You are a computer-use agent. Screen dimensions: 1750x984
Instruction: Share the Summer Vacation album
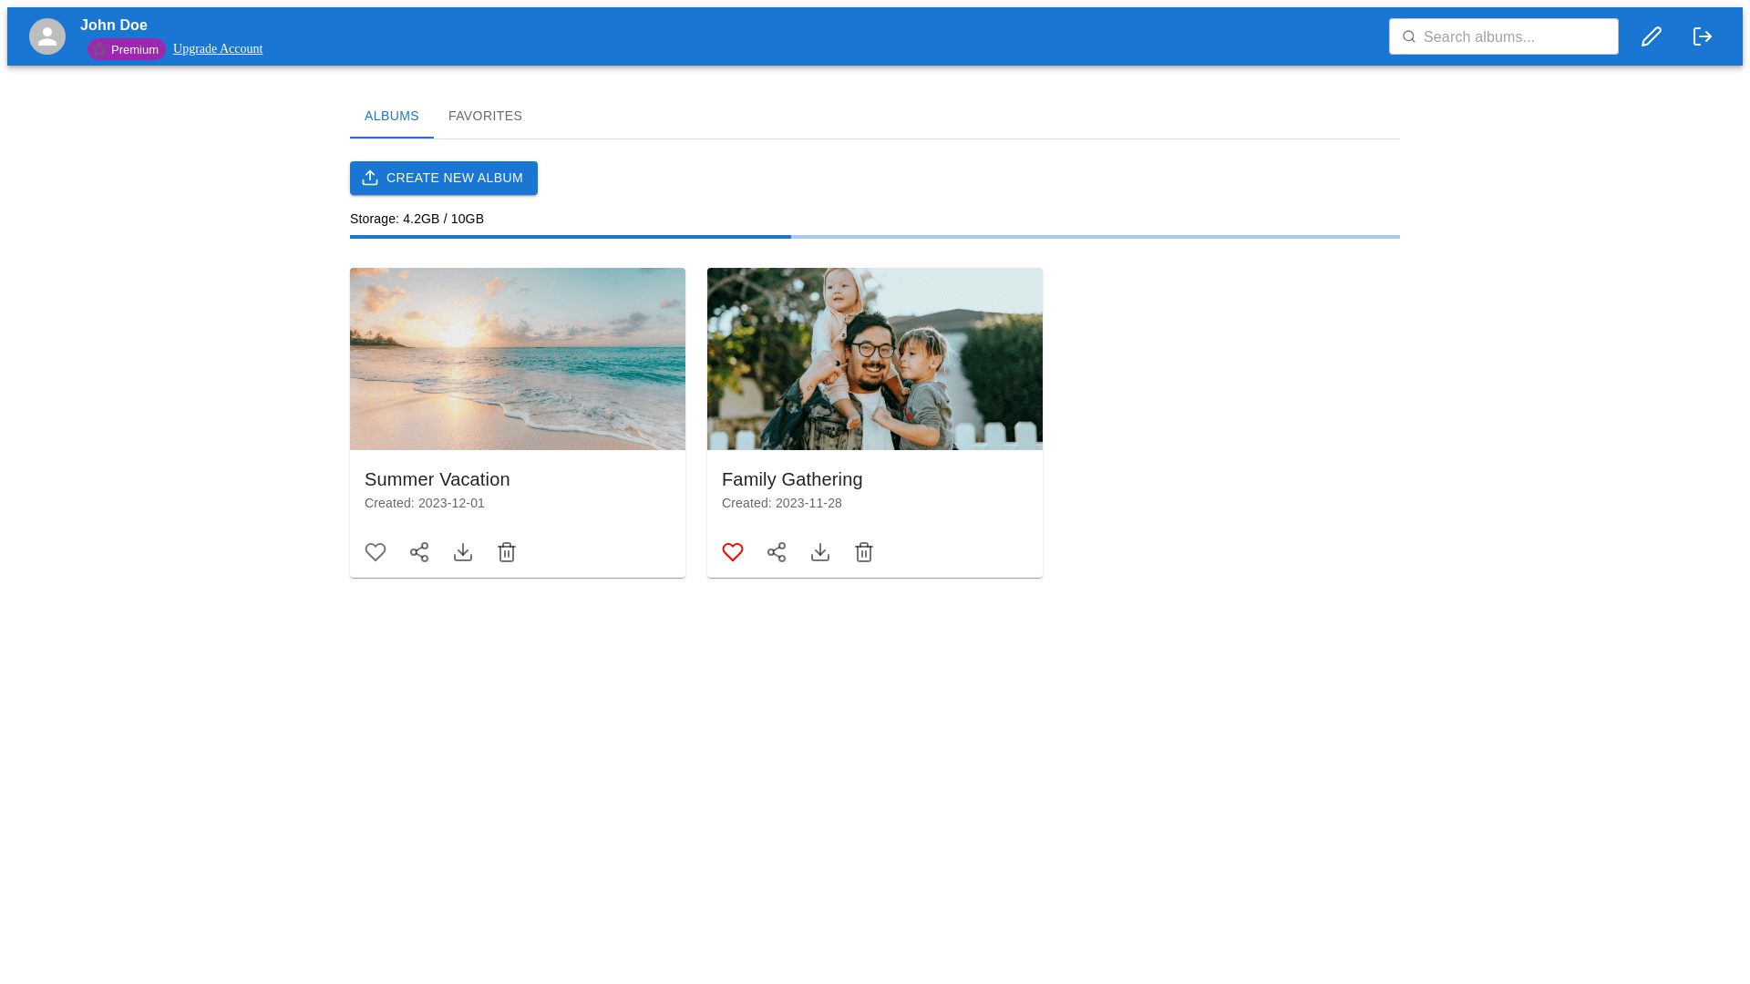(419, 552)
